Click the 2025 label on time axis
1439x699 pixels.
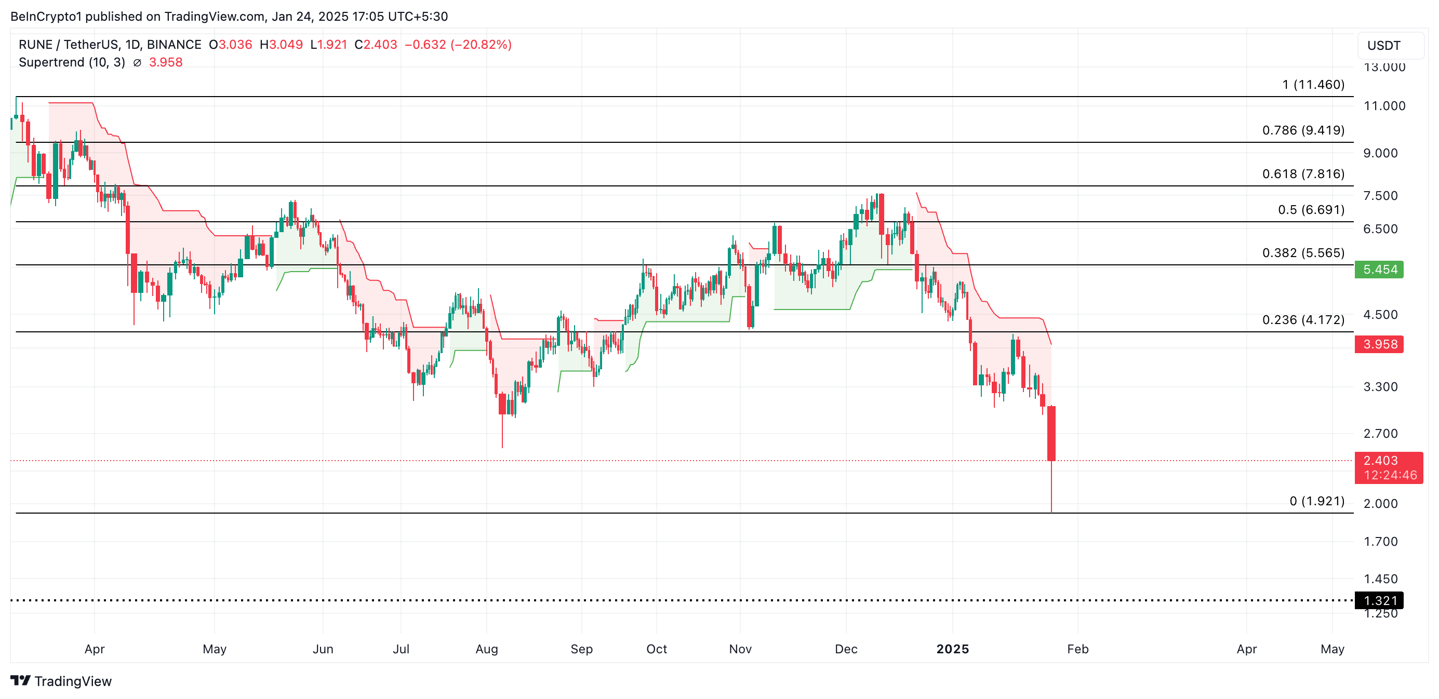pyautogui.click(x=952, y=649)
